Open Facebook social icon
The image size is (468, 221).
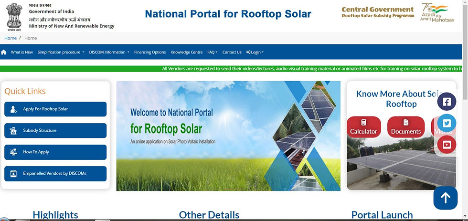click(447, 102)
